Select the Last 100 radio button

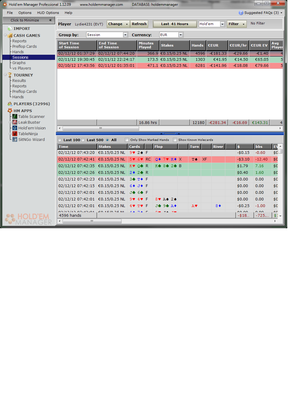pos(60,140)
